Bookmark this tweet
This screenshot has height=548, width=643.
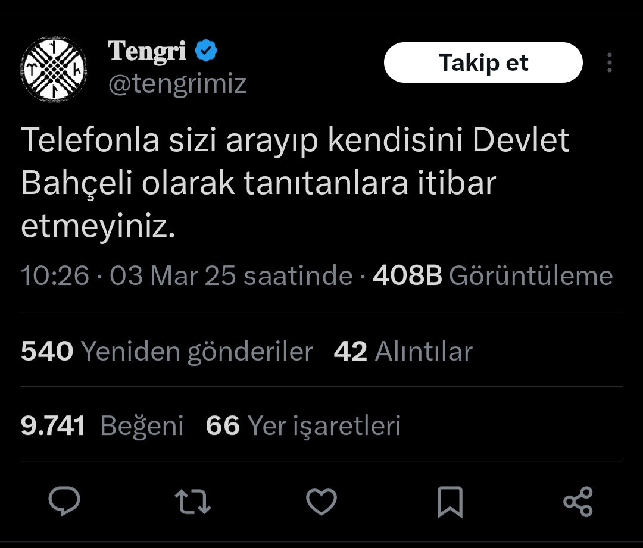coord(450,502)
